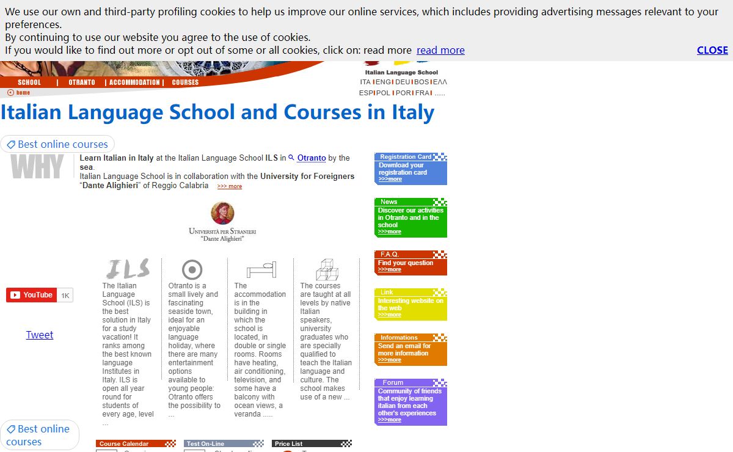Click the dots after the FRA language option

tap(440, 93)
